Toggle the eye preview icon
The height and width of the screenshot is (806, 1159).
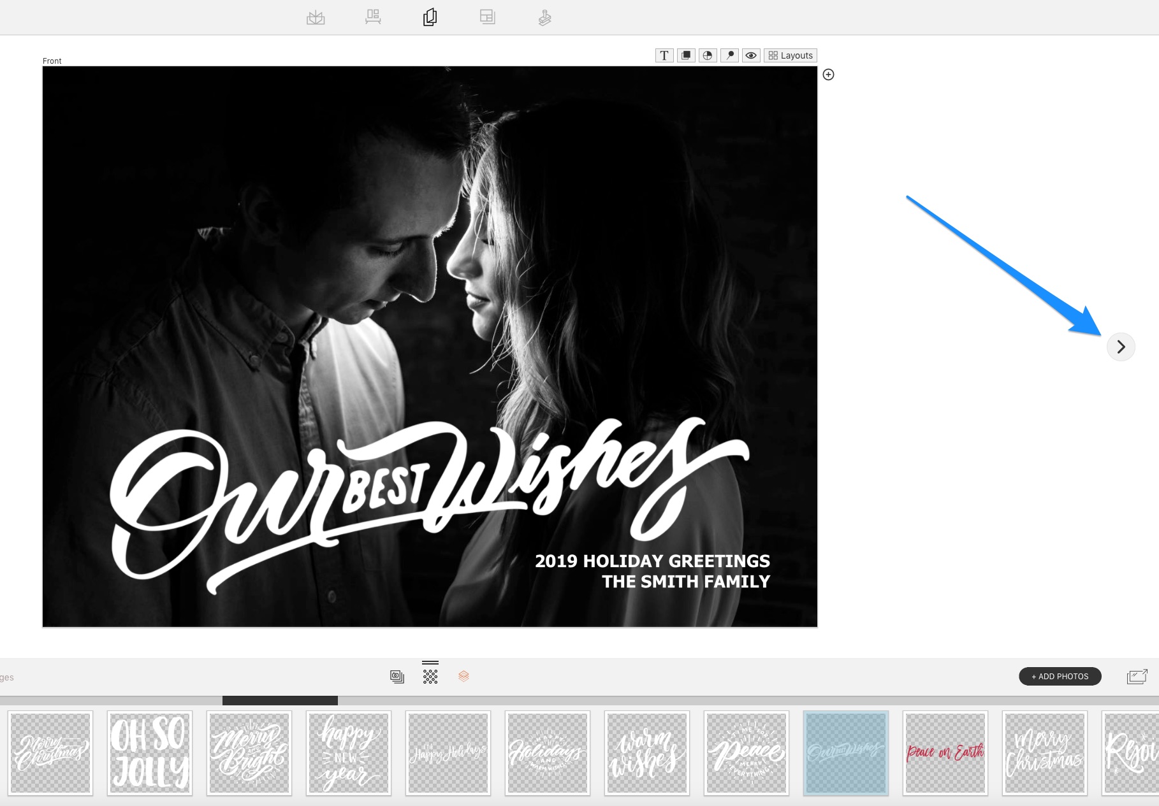pos(751,55)
